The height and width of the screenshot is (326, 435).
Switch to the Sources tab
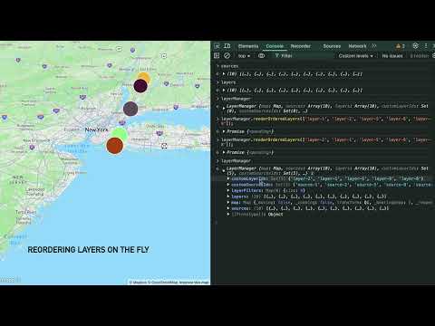332,46
